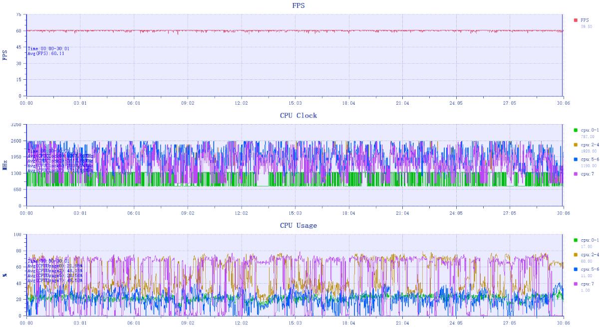Click the 1920.00 value in CPU Clock legend

588,151
